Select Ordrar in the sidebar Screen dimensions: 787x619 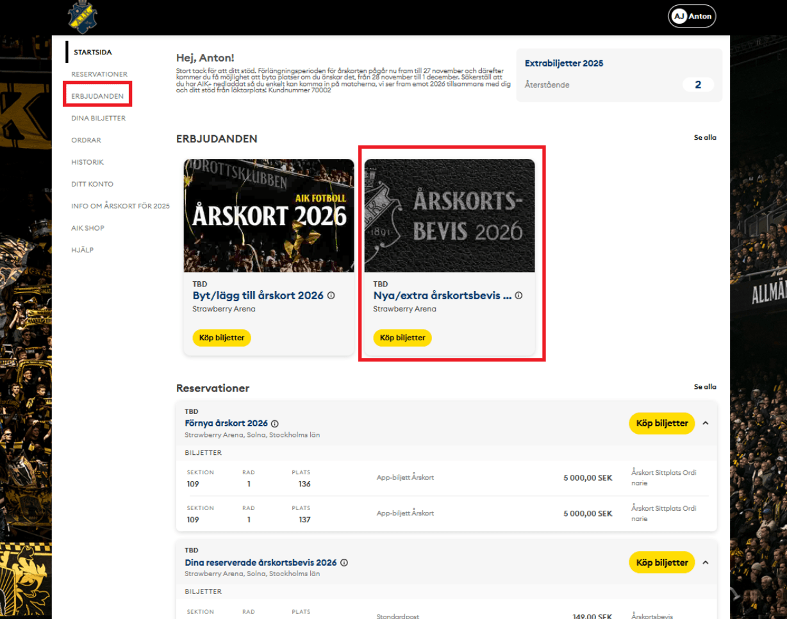point(86,140)
